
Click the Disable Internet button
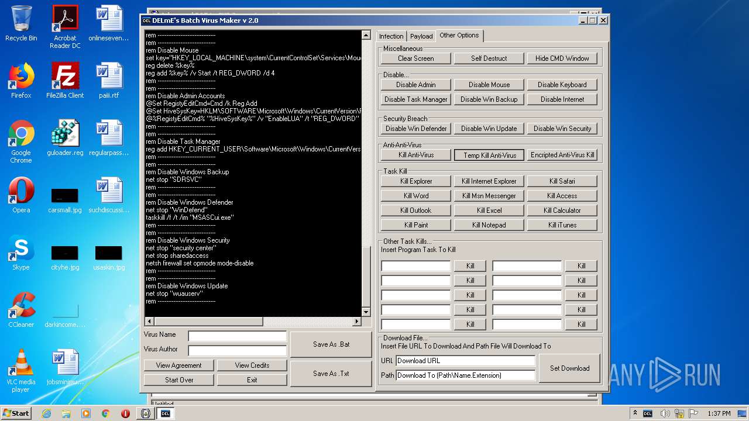coord(562,99)
